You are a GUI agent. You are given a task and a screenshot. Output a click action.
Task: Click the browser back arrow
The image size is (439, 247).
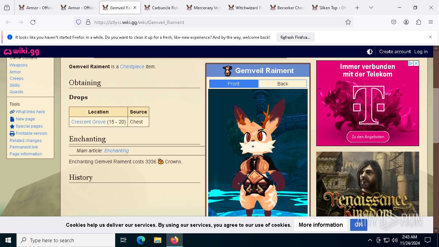[8, 22]
